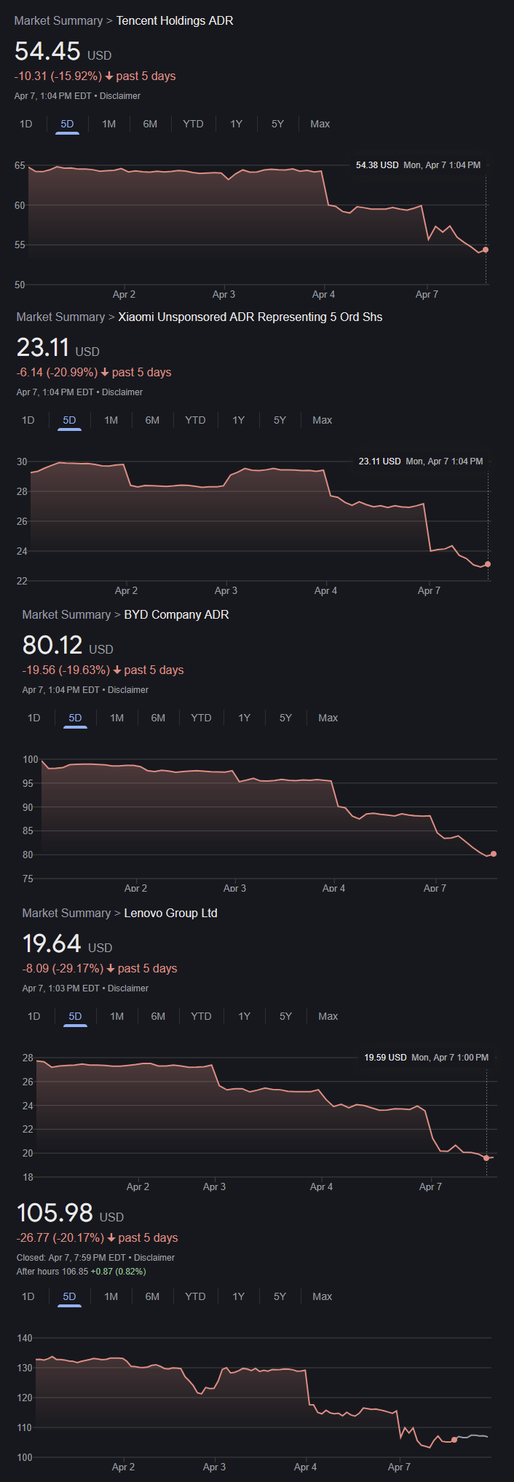Switch Lenovo chart to 1M range
The width and height of the screenshot is (514, 1482).
pos(116,1016)
